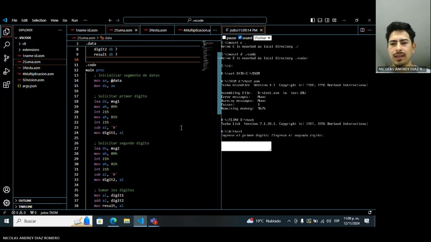Open the View menu
The width and height of the screenshot is (431, 242).
point(54,20)
